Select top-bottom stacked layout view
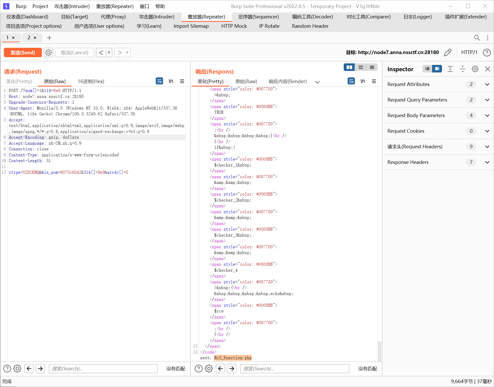This screenshot has width=494, height=387. tap(361, 67)
